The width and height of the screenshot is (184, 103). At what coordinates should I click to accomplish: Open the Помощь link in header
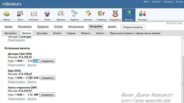168,2
